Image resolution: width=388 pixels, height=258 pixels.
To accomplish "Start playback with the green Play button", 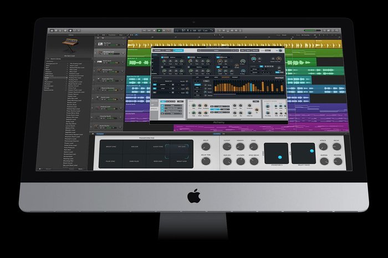I will click(159, 30).
